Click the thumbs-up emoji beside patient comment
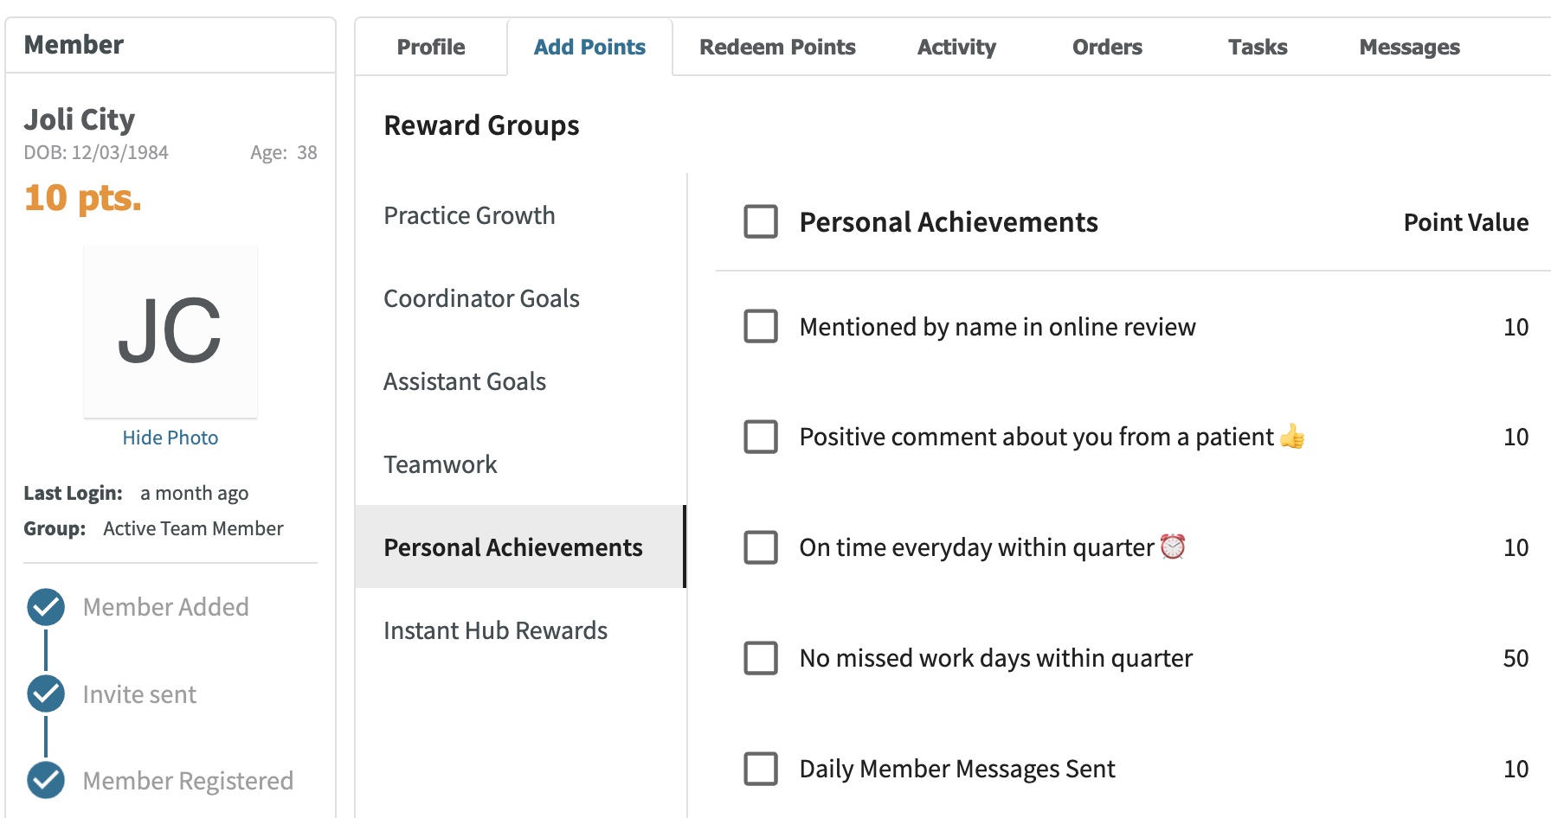This screenshot has width=1551, height=818. (x=1292, y=436)
